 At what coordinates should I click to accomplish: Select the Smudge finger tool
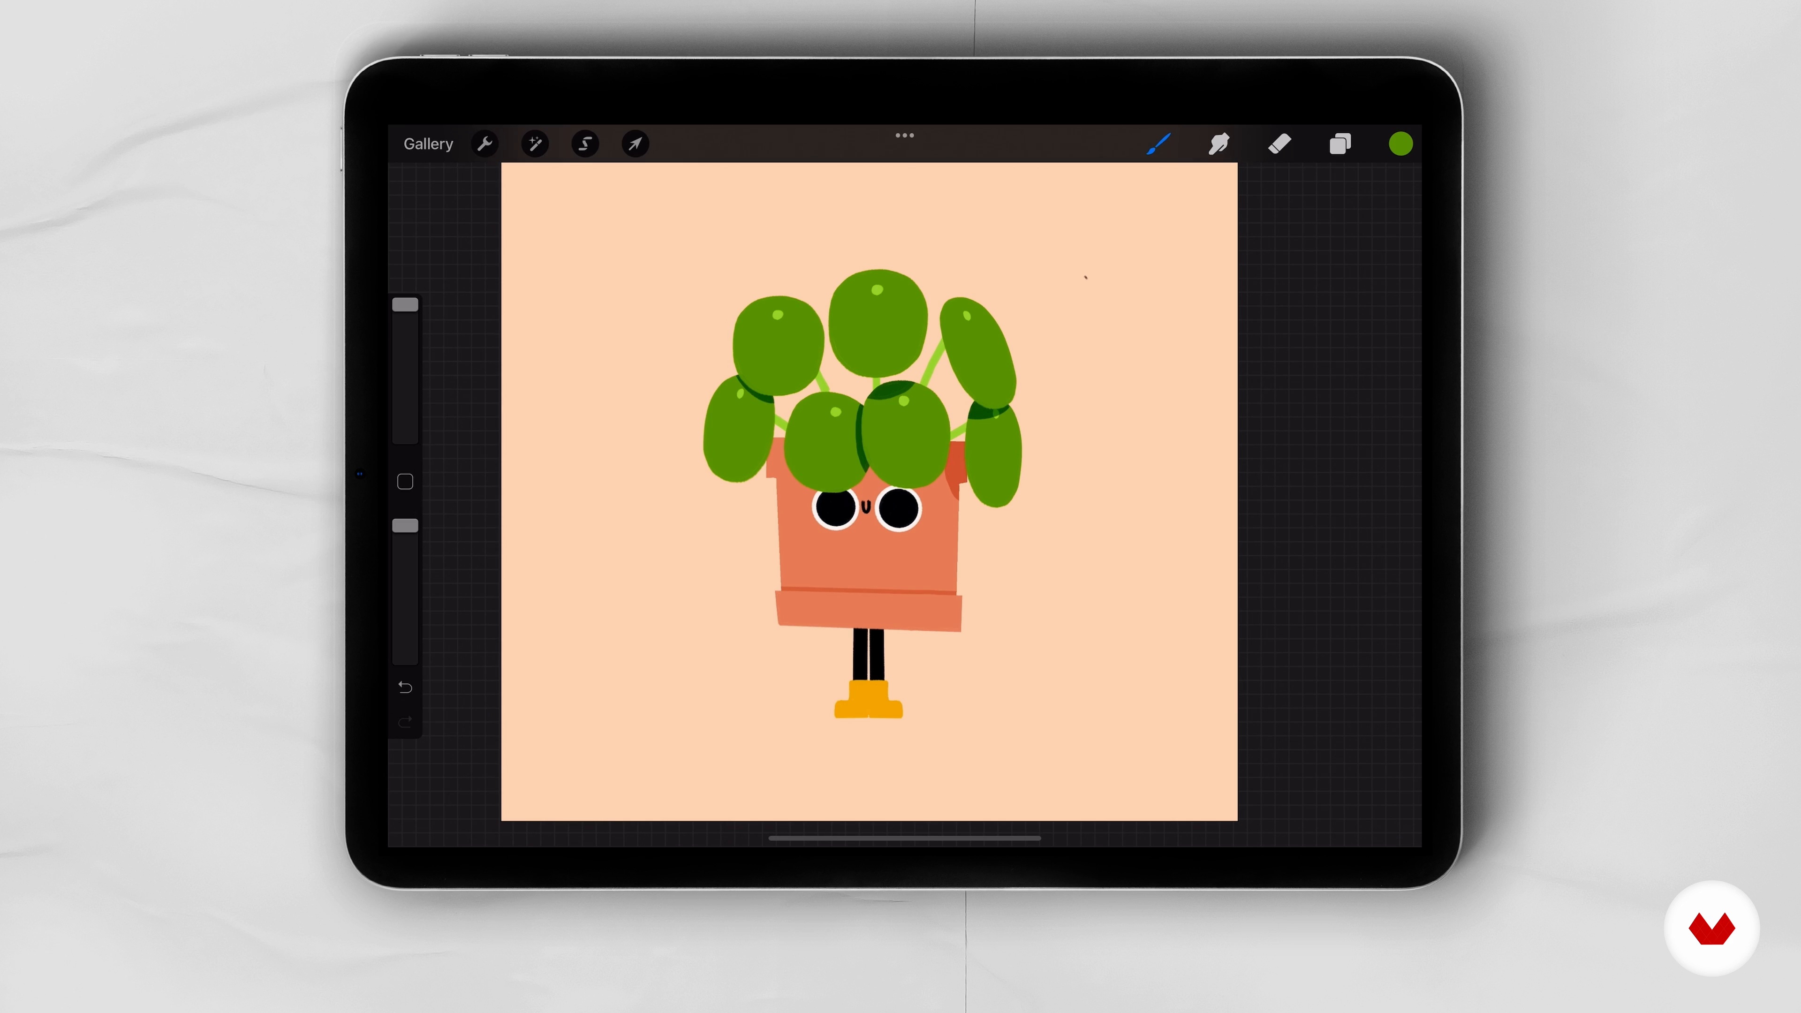tap(1218, 144)
